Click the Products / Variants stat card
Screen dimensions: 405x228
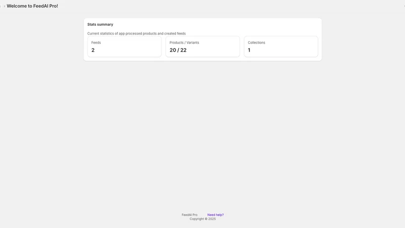coord(202,47)
